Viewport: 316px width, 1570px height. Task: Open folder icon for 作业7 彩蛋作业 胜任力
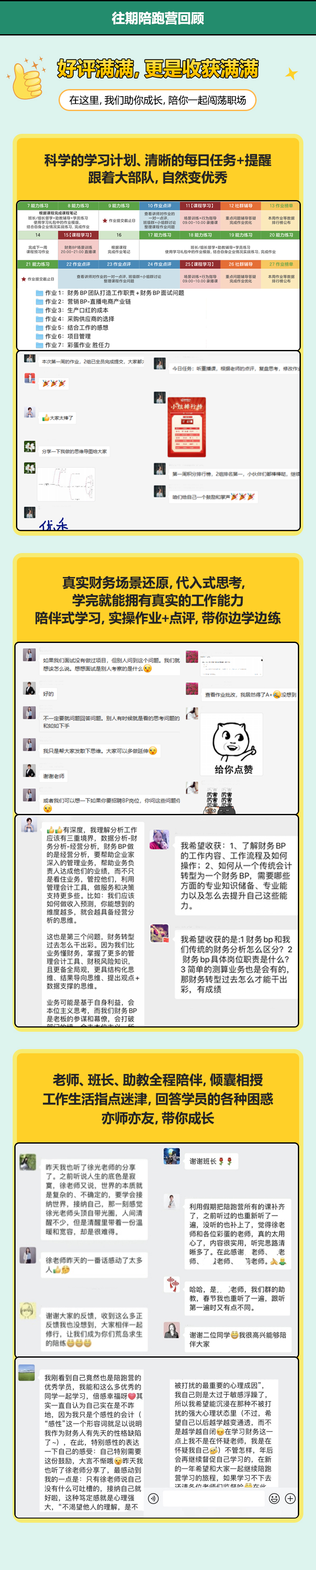point(40,345)
